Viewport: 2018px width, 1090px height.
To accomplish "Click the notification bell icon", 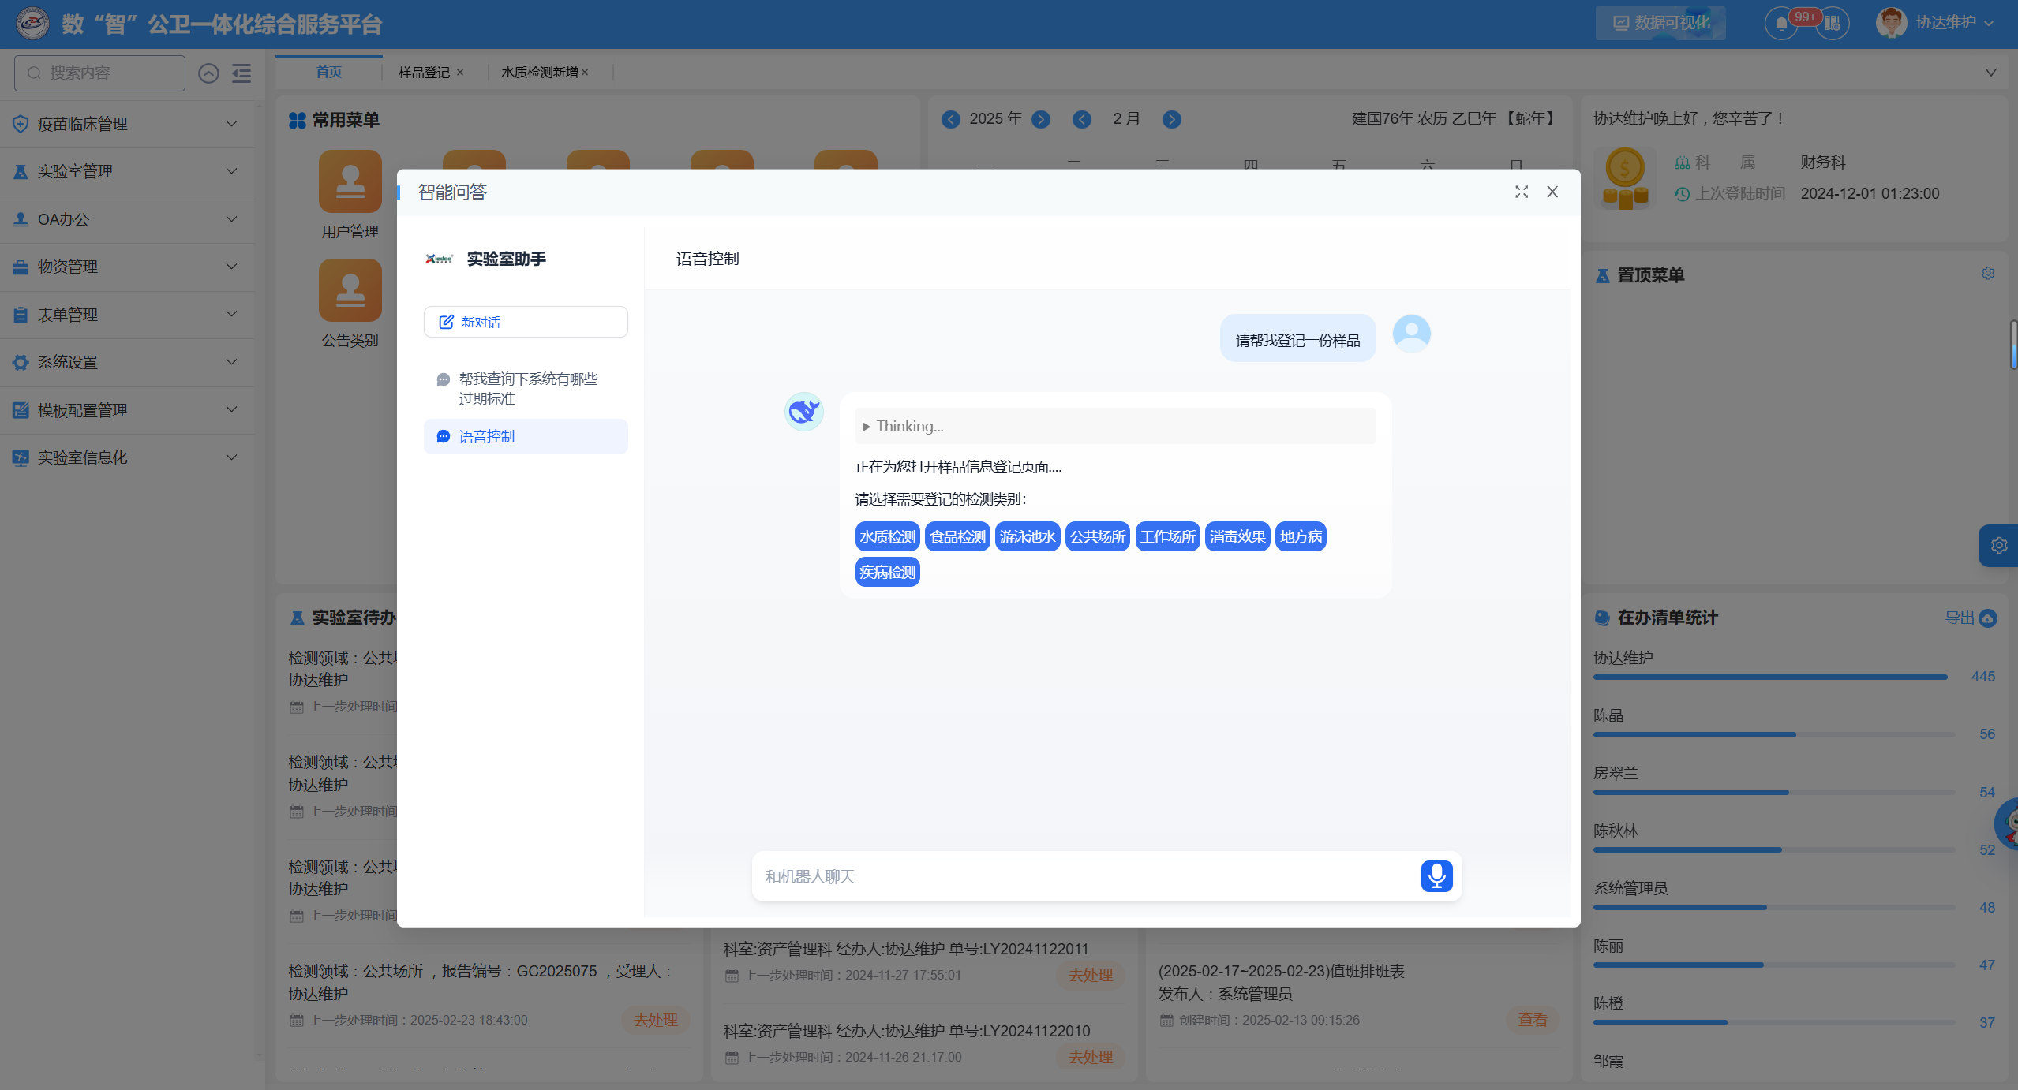I will 1781,23.
